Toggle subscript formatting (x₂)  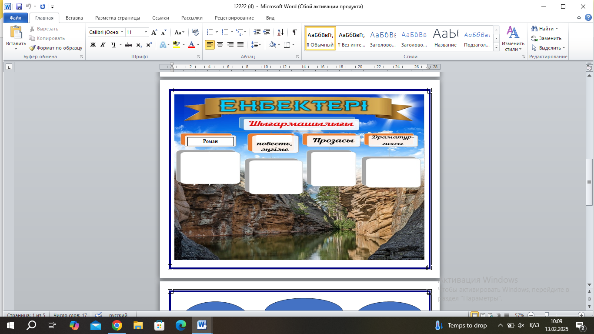click(139, 45)
